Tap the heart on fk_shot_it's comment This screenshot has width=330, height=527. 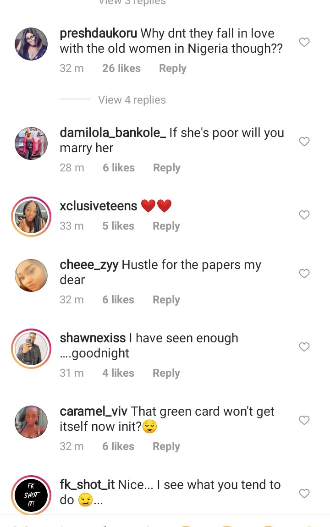click(x=304, y=494)
